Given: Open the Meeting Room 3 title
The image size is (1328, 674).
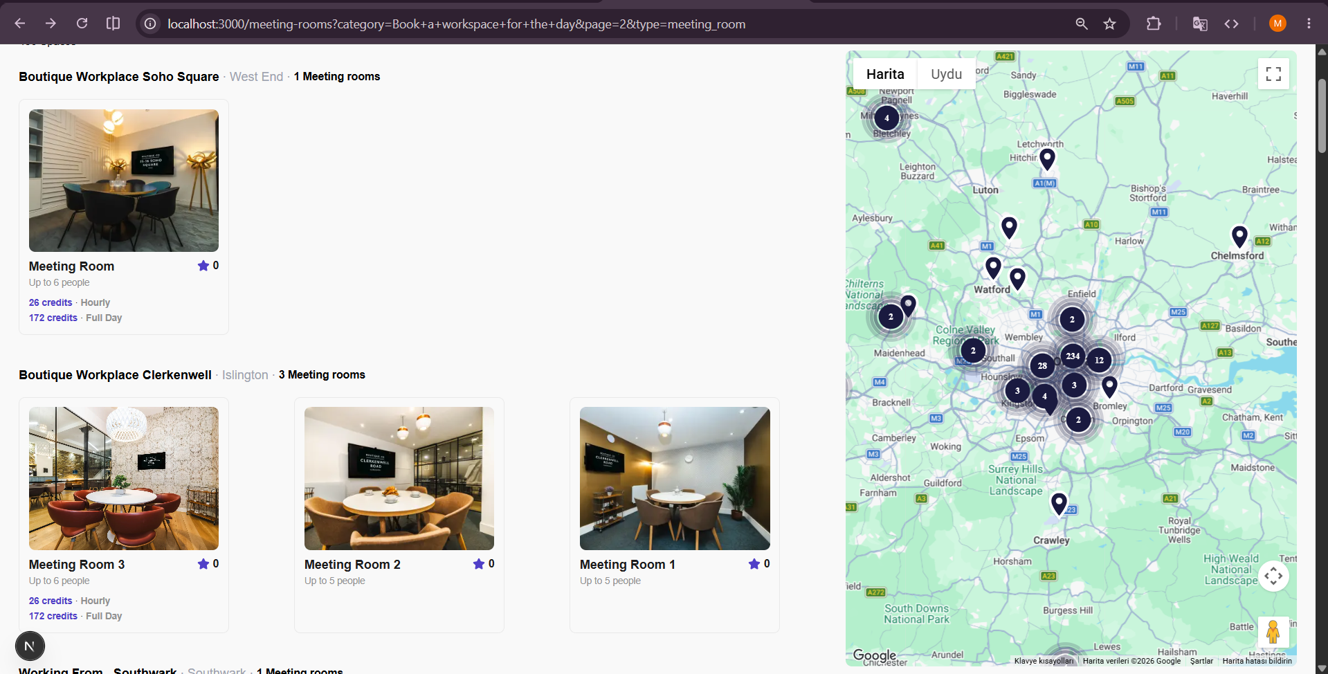Looking at the screenshot, I should (x=77, y=565).
